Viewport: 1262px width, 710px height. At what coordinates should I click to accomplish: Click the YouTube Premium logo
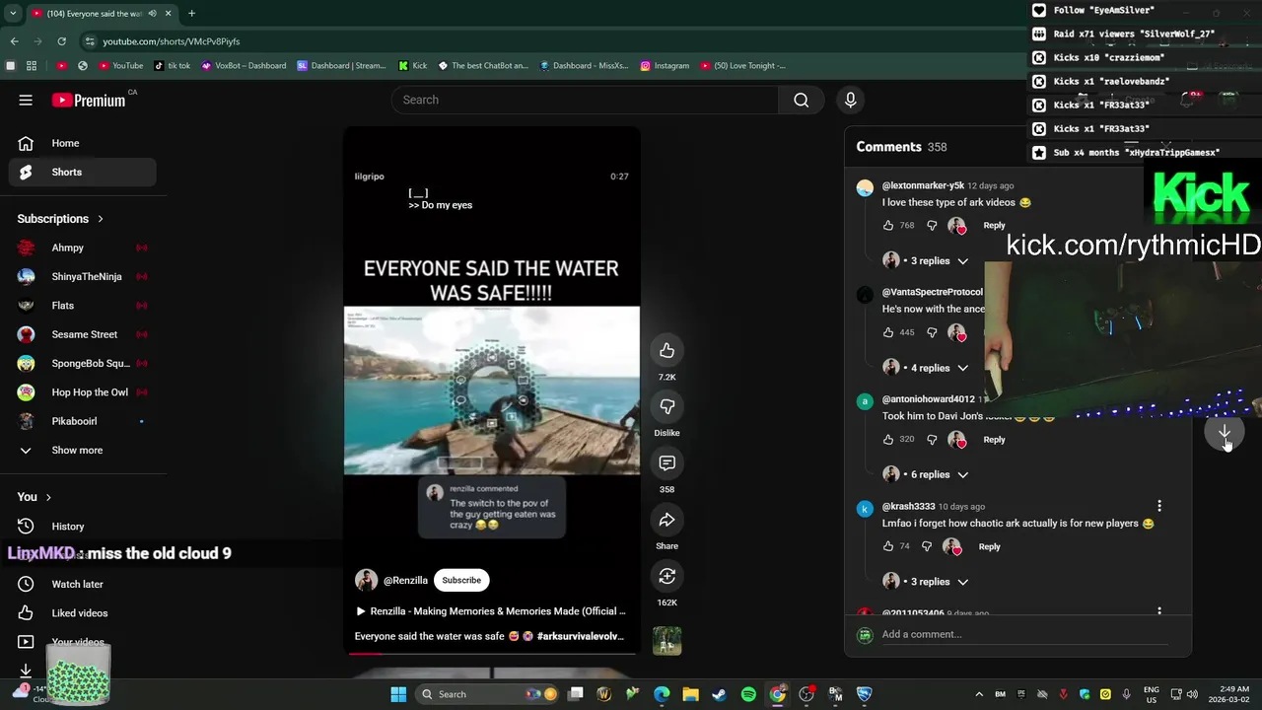[x=89, y=100]
